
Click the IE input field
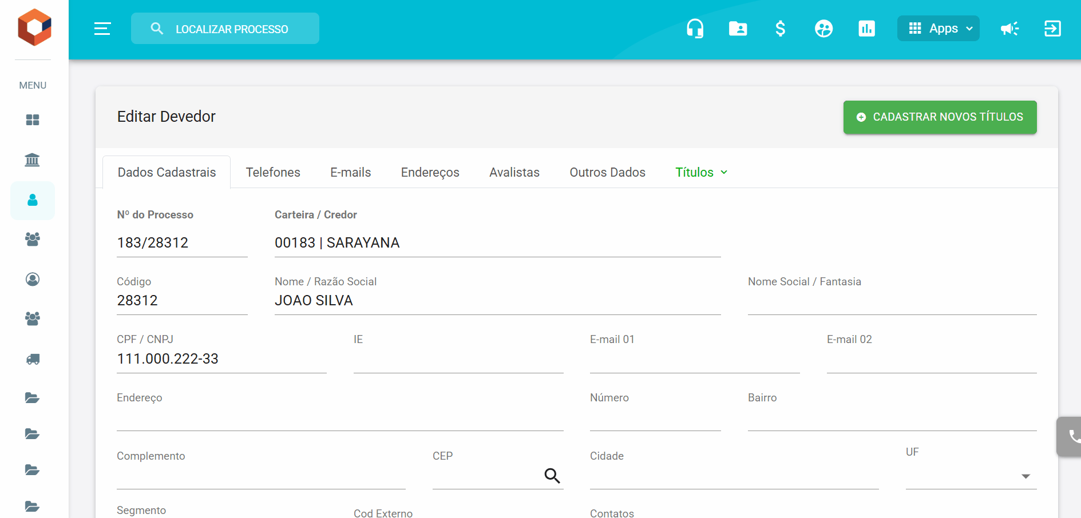tap(458, 359)
